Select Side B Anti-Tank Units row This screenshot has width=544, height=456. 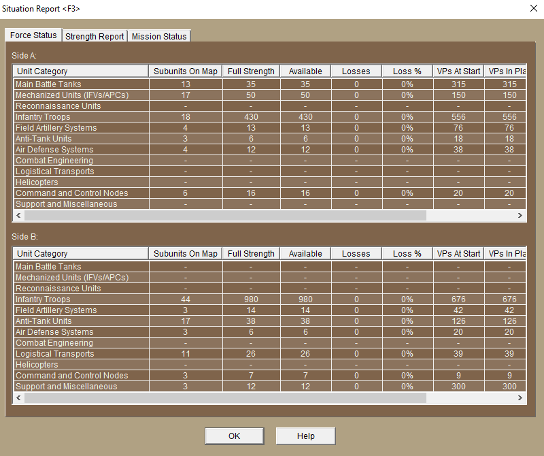269,321
